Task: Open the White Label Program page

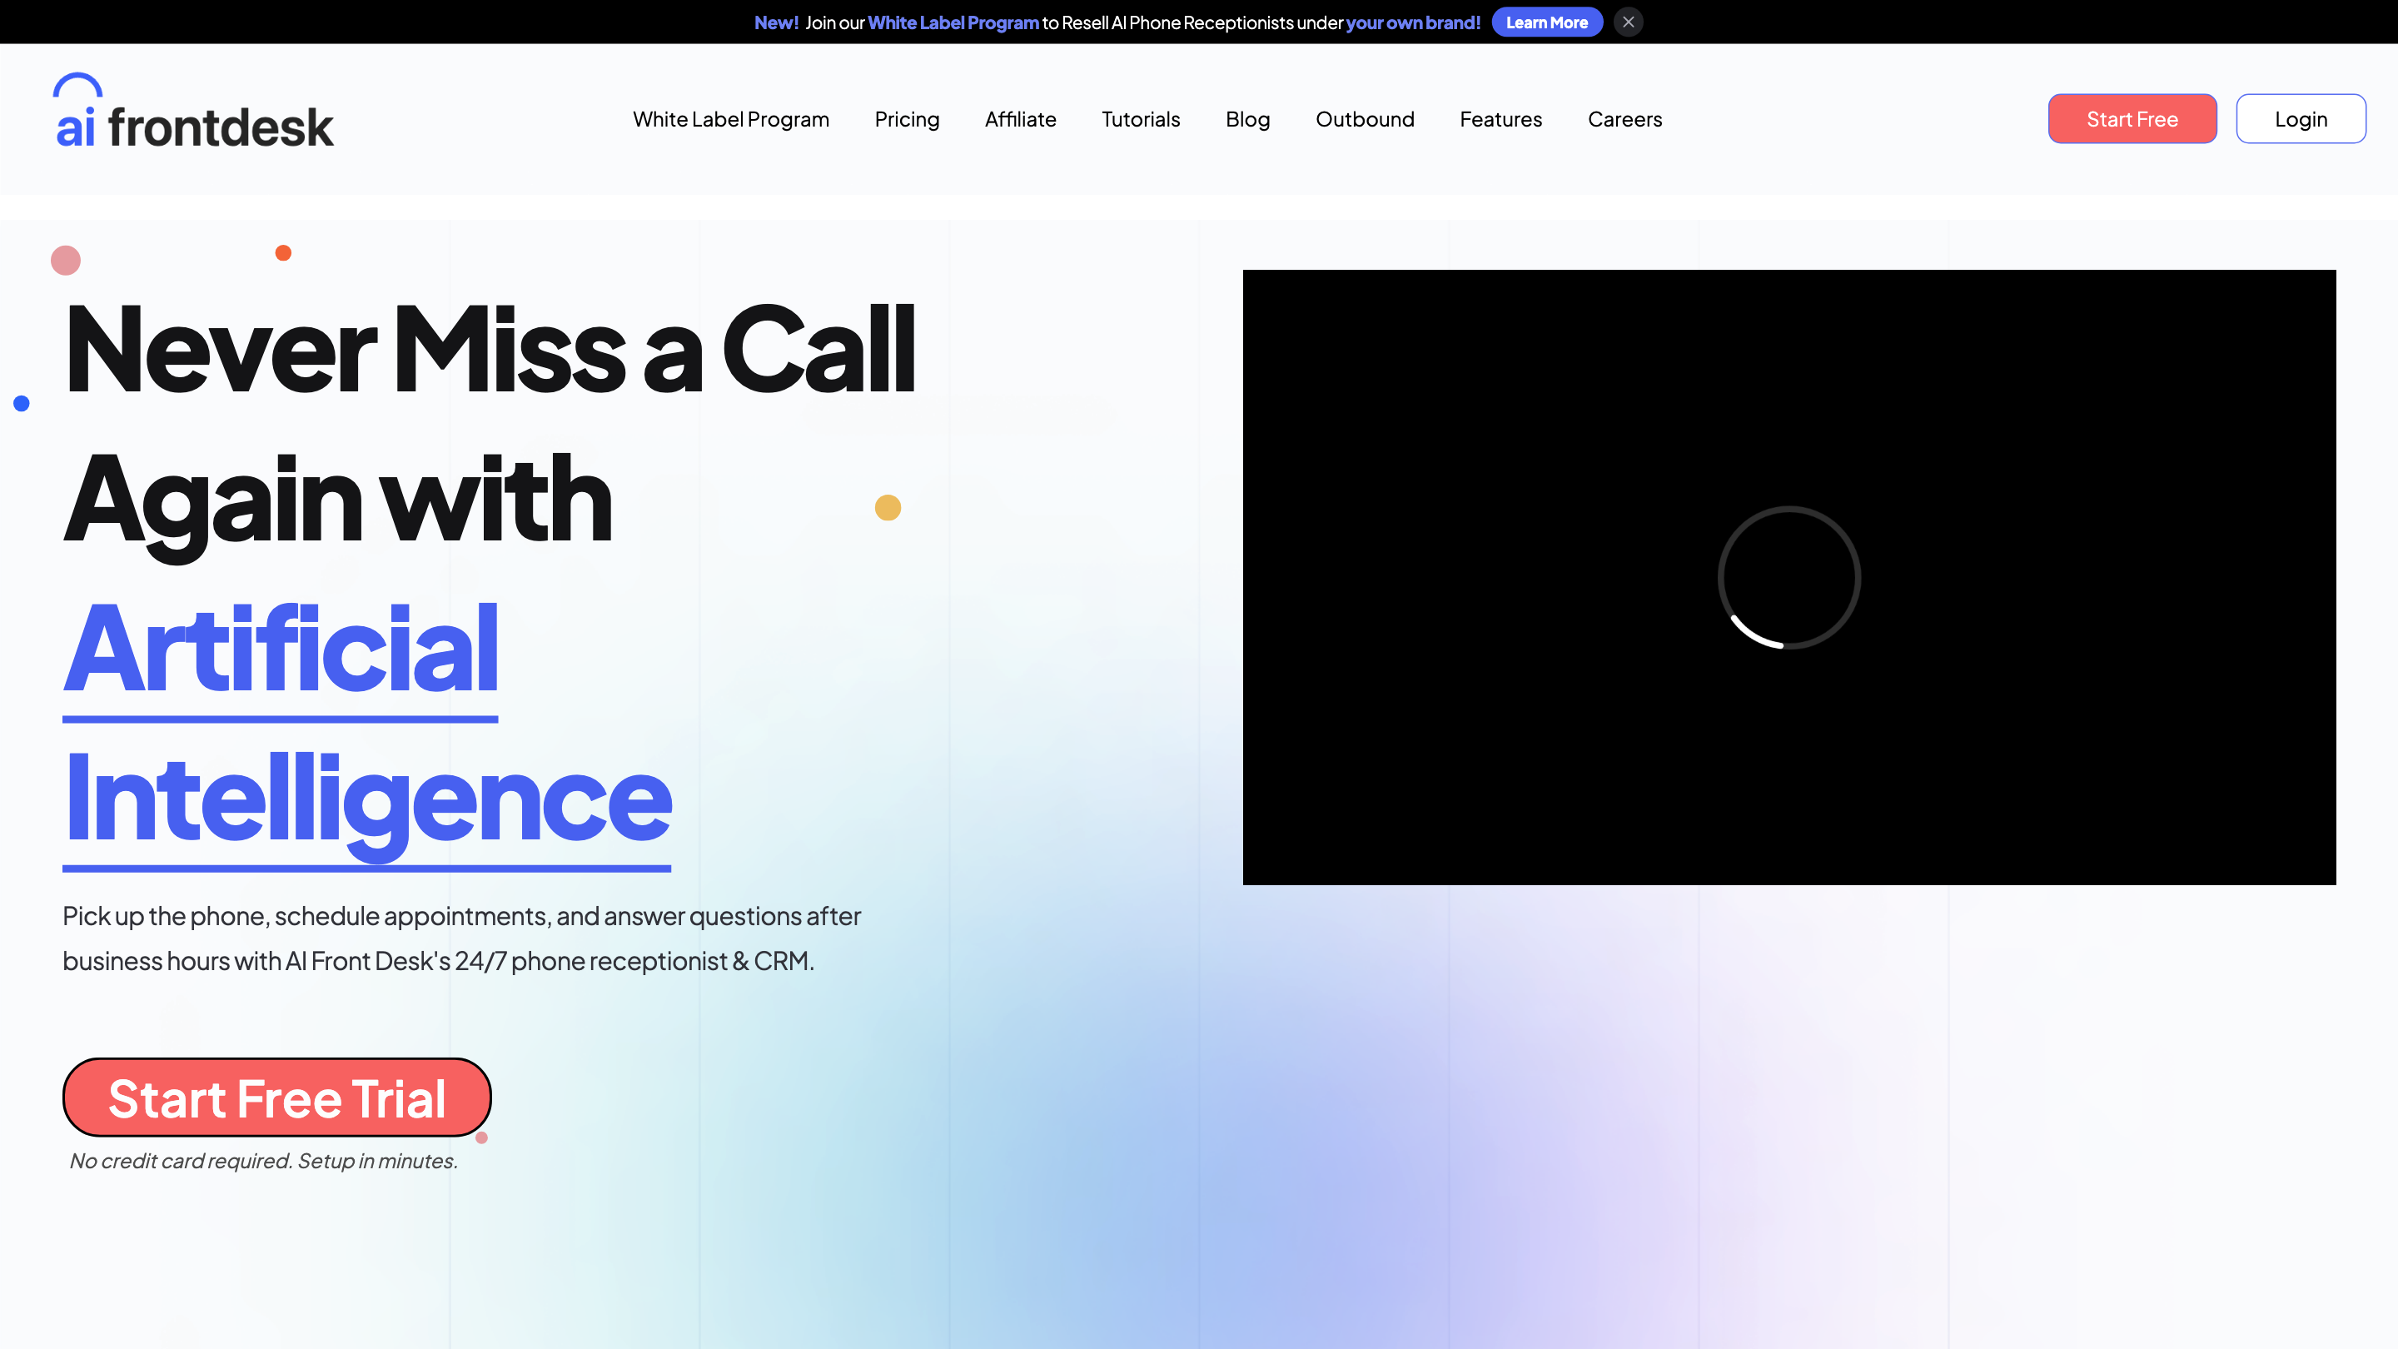Action: coord(731,119)
